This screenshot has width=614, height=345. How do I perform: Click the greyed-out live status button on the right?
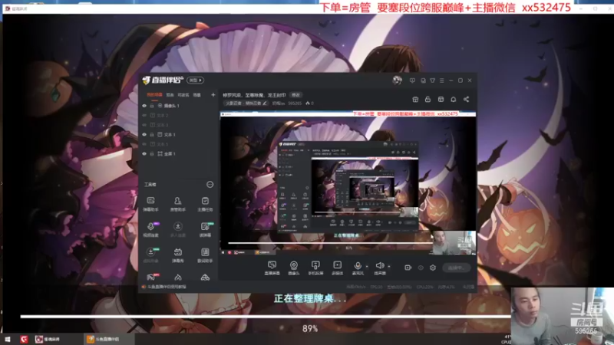(x=456, y=268)
